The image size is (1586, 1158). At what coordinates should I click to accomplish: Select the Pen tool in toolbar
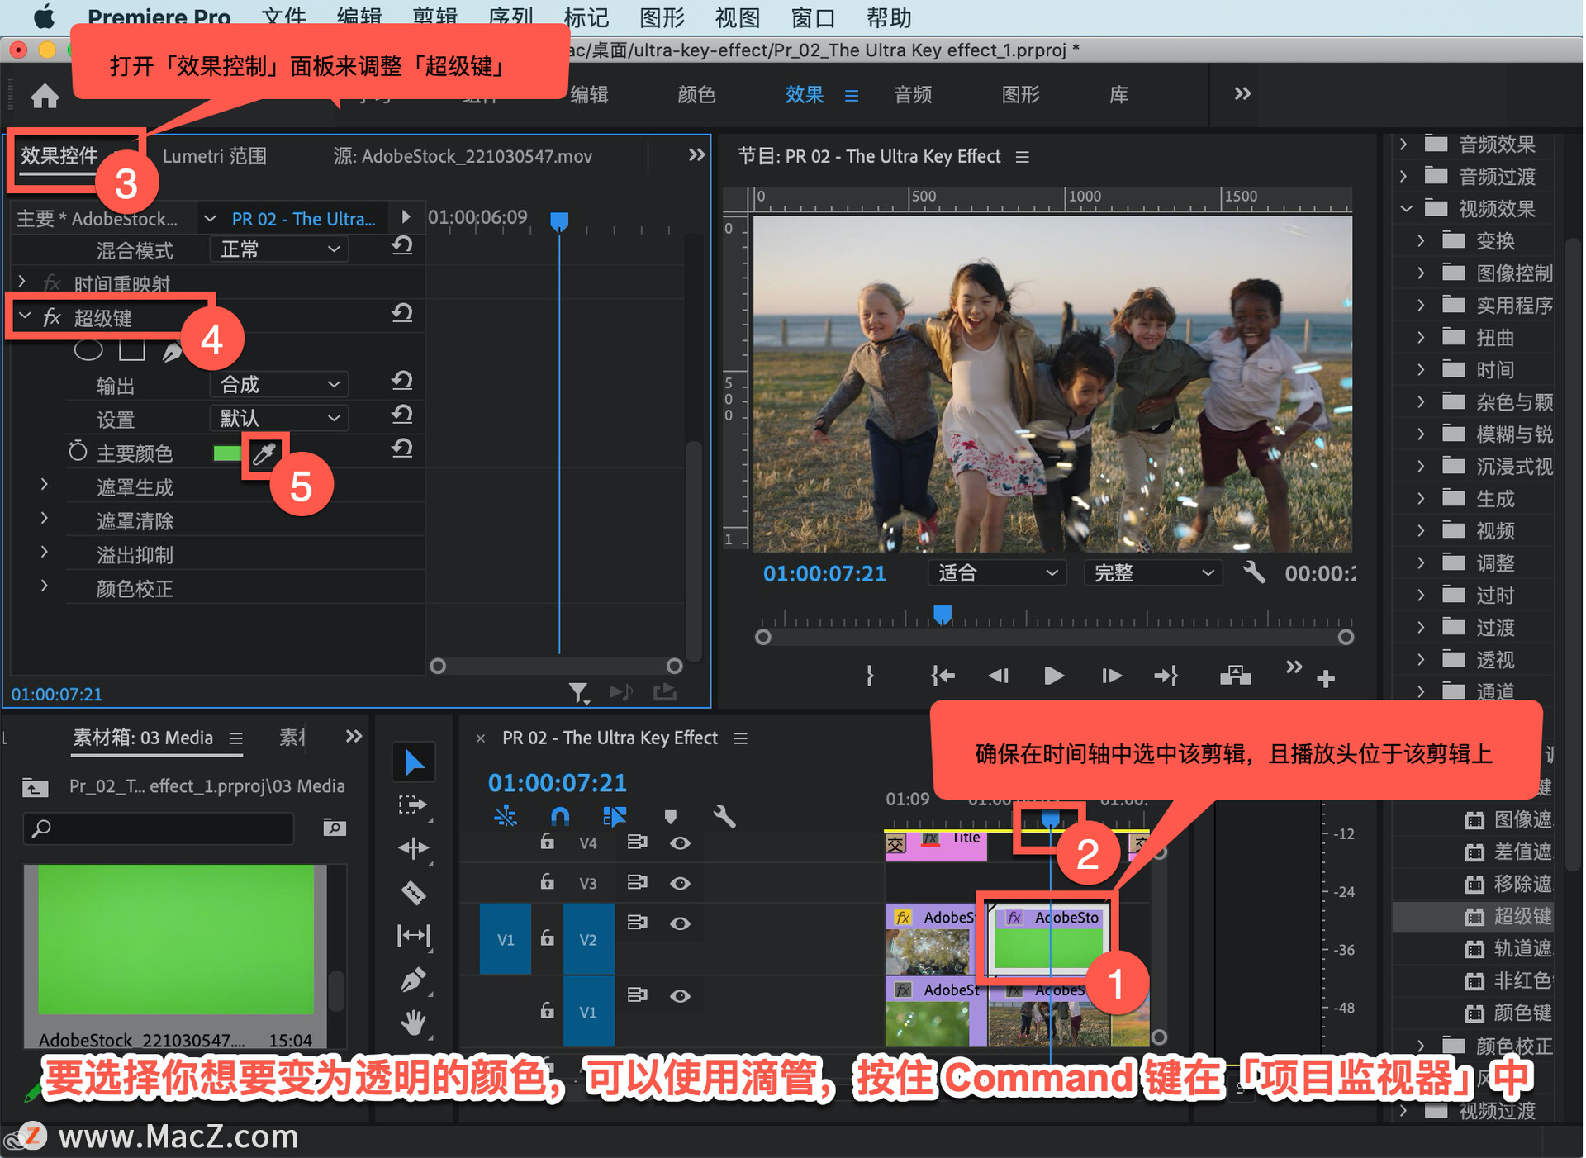413,980
